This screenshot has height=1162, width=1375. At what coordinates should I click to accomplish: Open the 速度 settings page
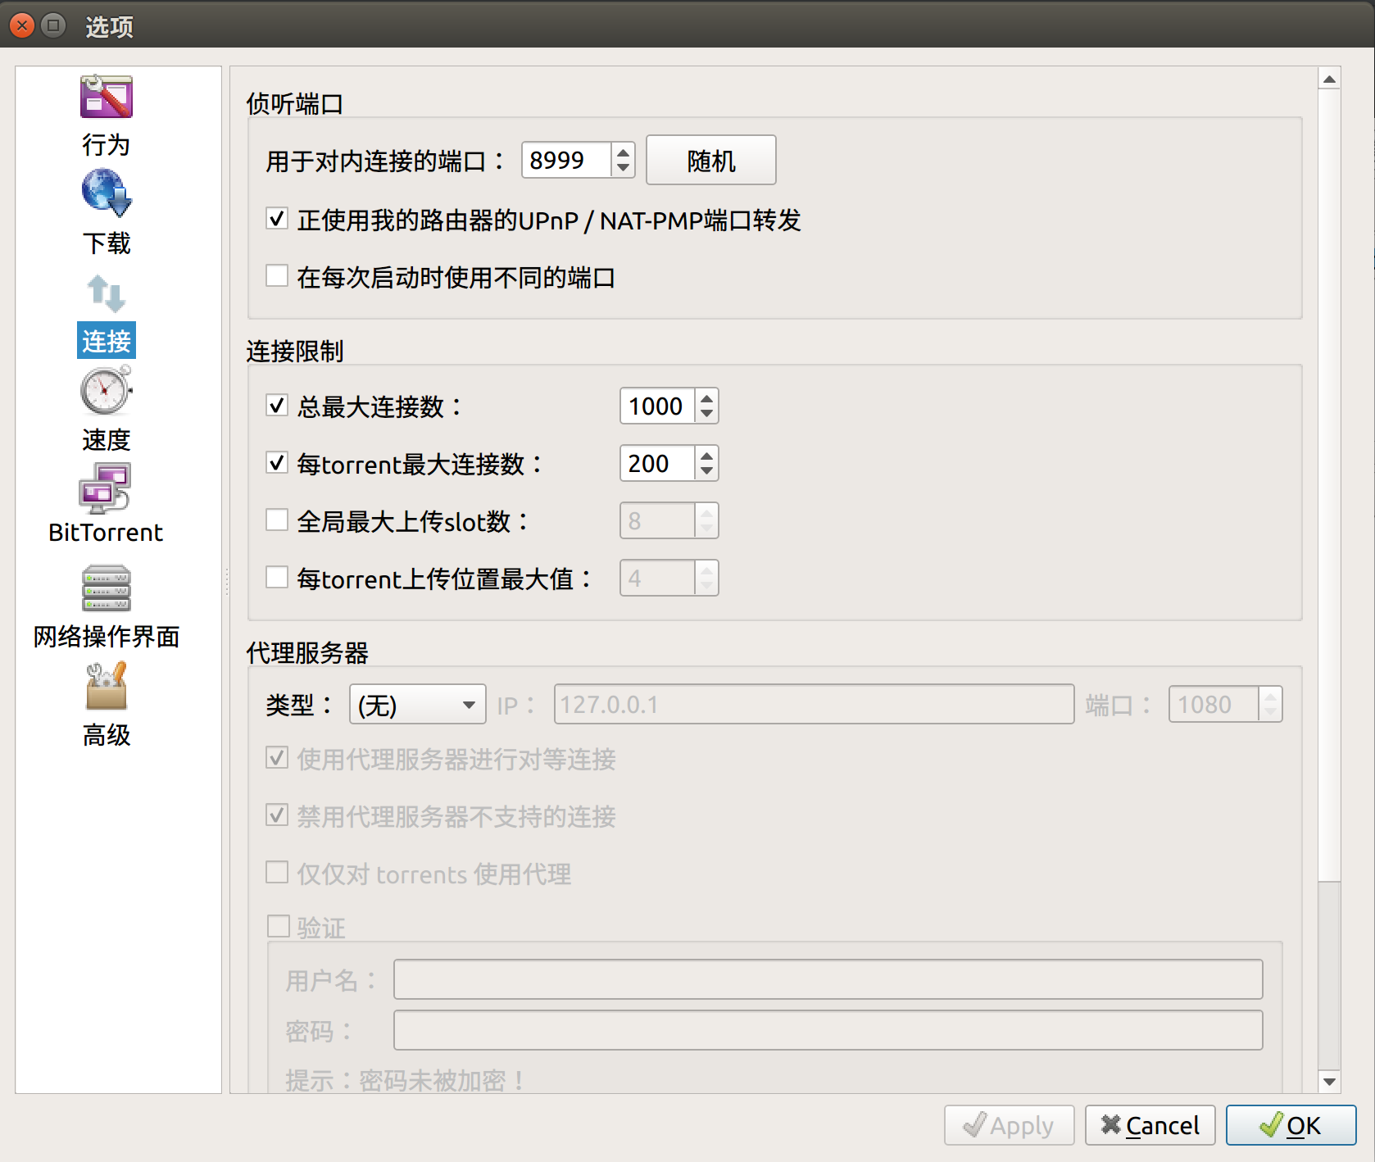[106, 410]
